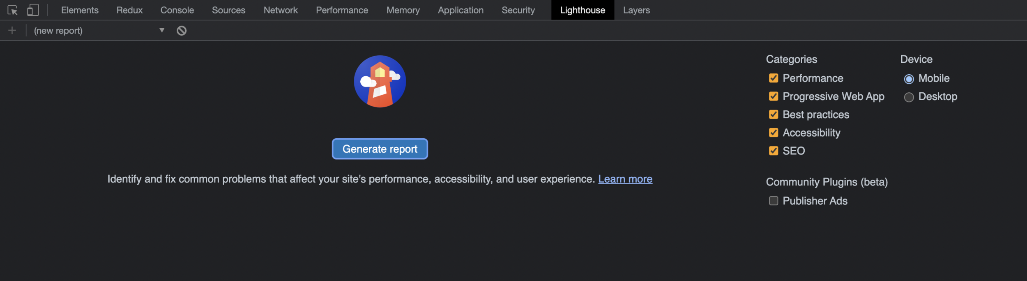
Task: Select the Desktop device radio button
Action: tap(909, 97)
